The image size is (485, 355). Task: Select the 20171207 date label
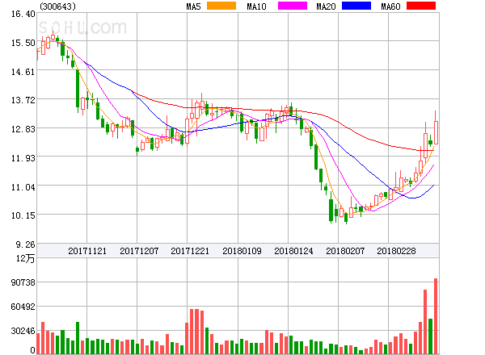coord(139,251)
